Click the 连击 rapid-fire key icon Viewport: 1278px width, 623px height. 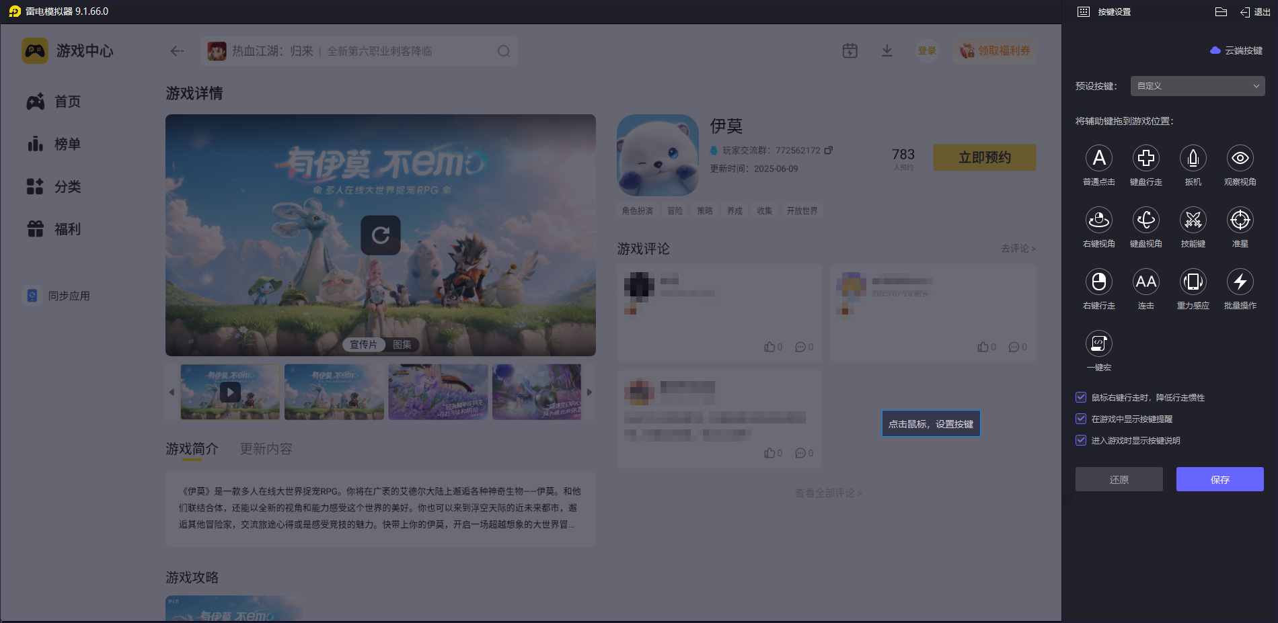1146,282
